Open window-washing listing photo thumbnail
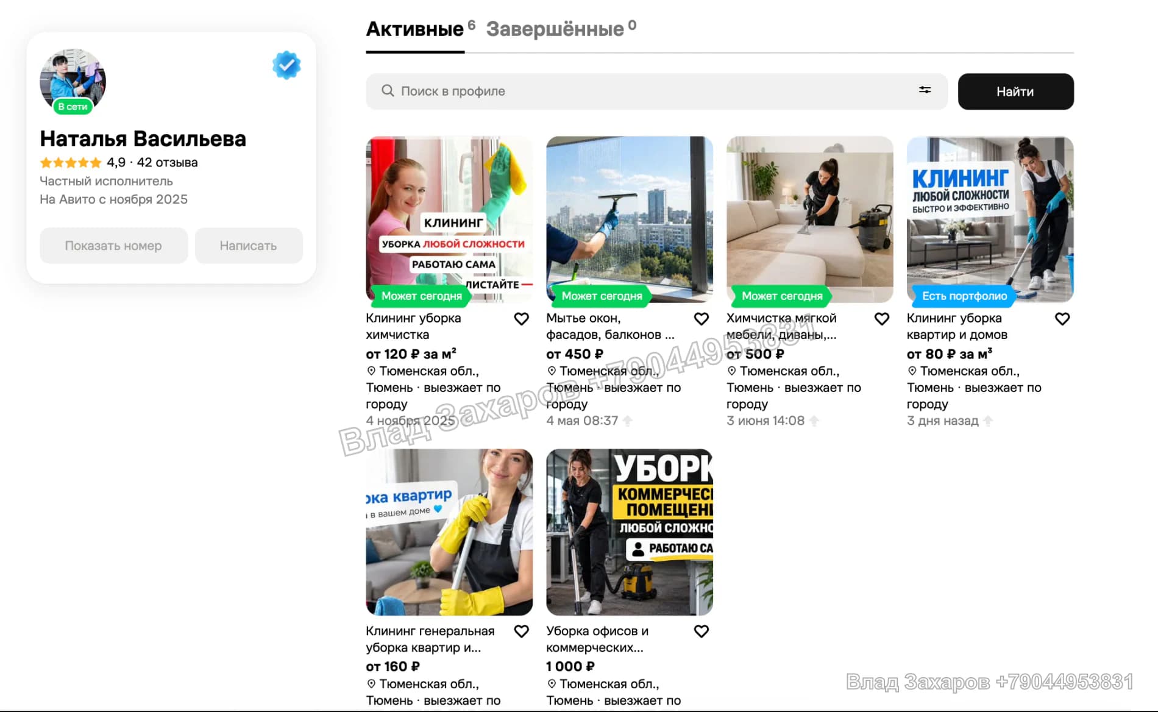The image size is (1158, 712). point(630,219)
